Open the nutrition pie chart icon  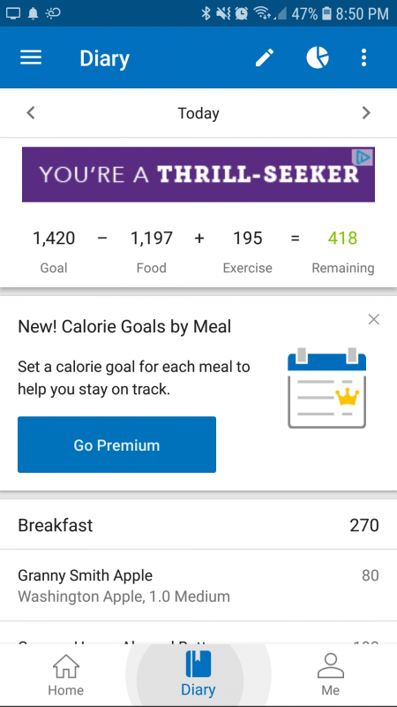point(318,57)
